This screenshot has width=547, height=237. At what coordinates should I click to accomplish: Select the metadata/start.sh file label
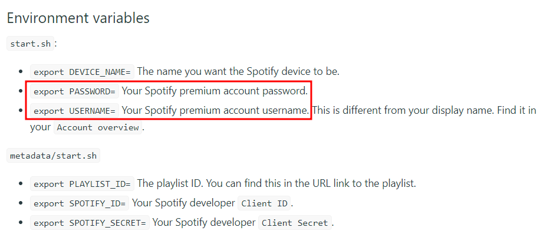54,156
